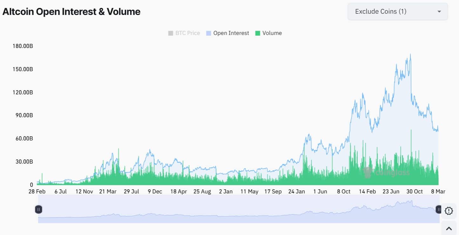The width and height of the screenshot is (459, 235).
Task: Enable the BTC Price series in the legend
Action: click(184, 33)
